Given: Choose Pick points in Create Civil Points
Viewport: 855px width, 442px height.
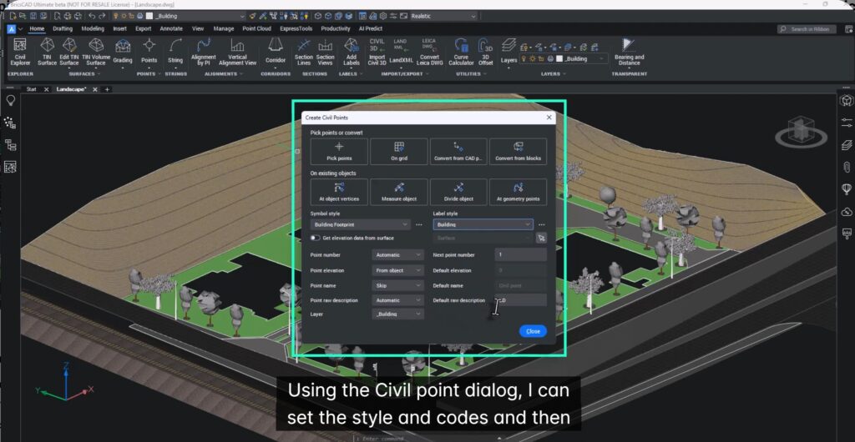Looking at the screenshot, I should (x=339, y=151).
